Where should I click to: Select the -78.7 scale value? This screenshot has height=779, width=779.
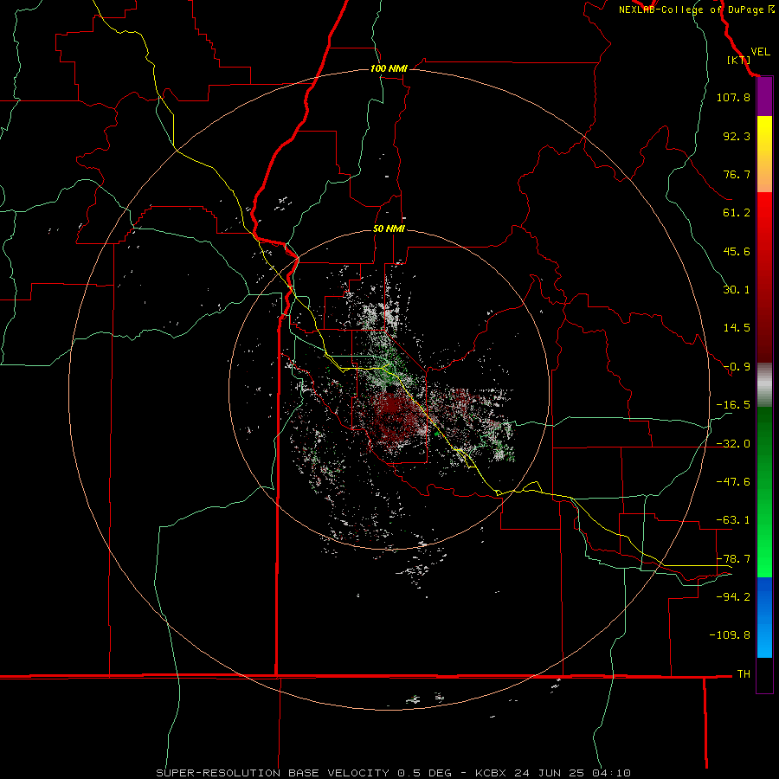(x=733, y=559)
